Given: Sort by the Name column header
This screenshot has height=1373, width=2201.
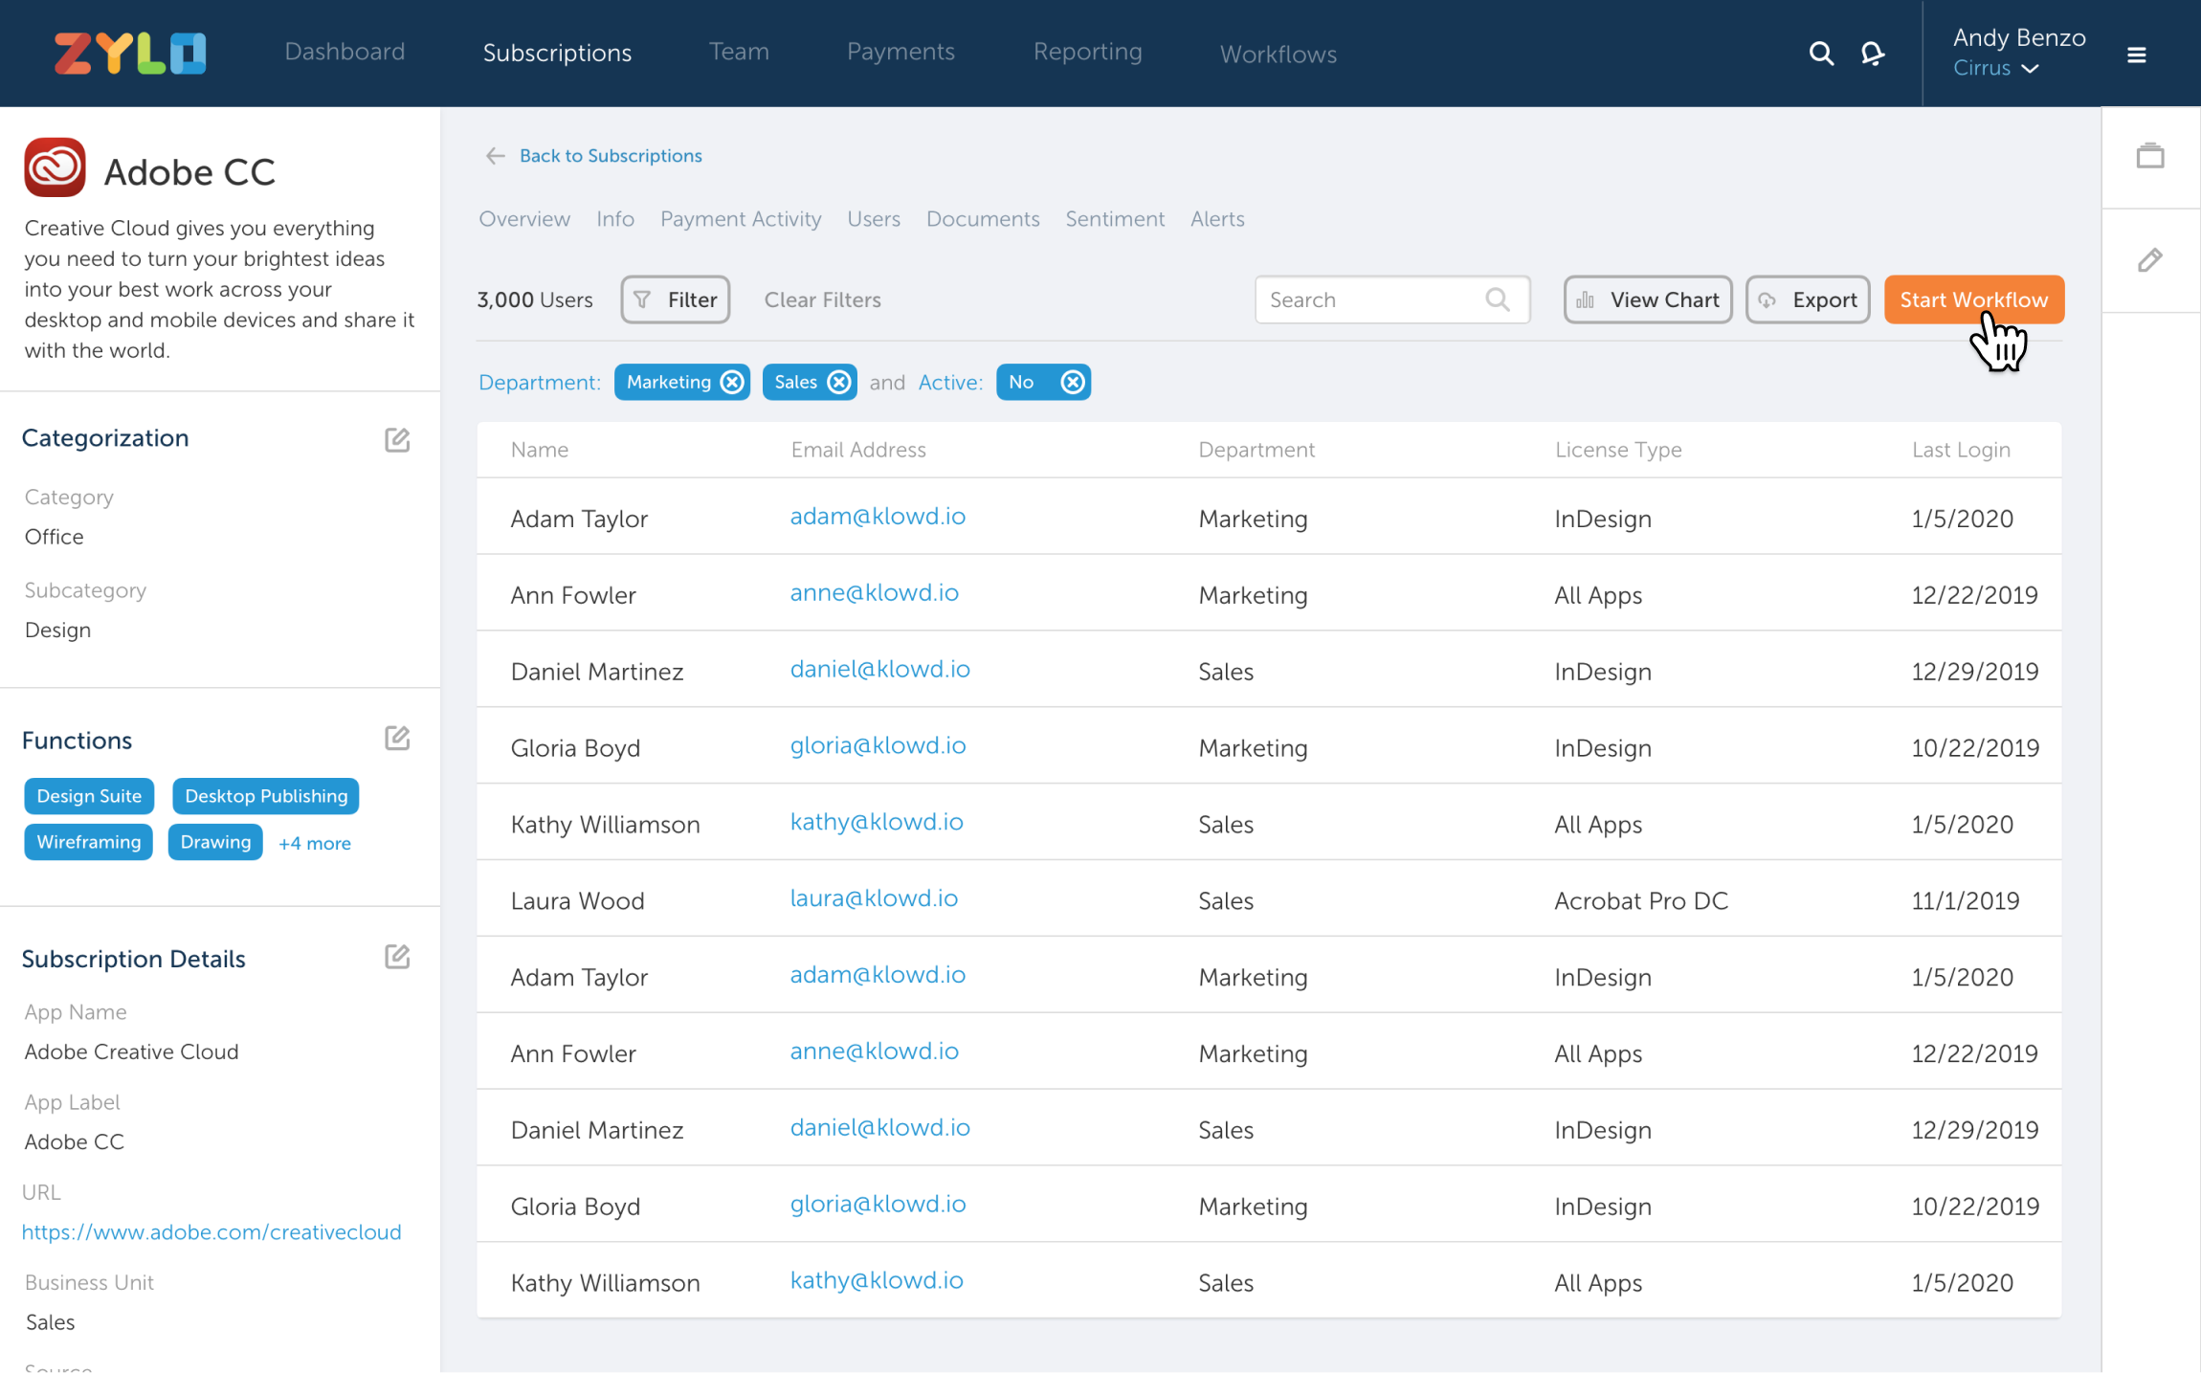Looking at the screenshot, I should click(539, 450).
